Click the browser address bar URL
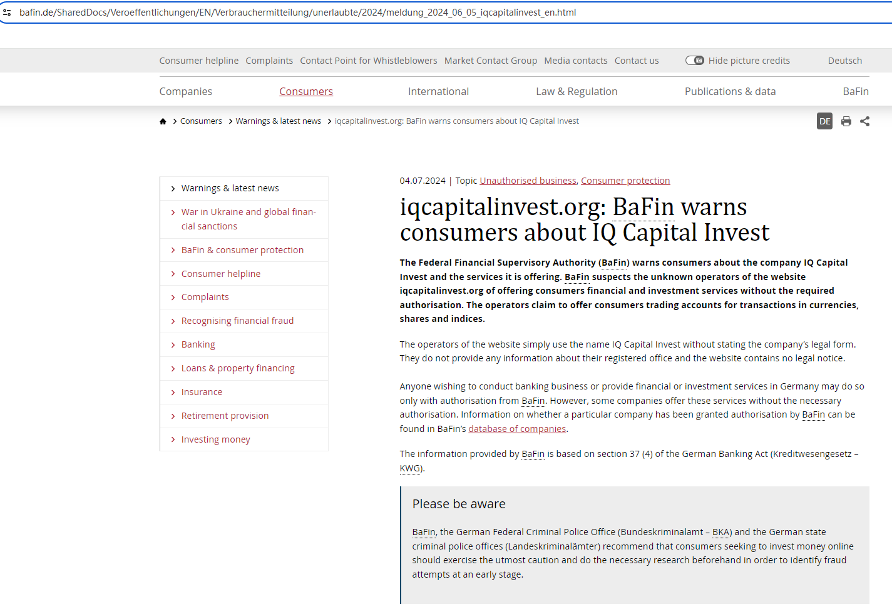The width and height of the screenshot is (892, 612). pyautogui.click(x=298, y=13)
